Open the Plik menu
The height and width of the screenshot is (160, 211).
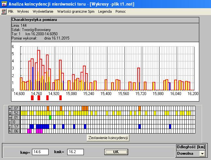[11, 11]
